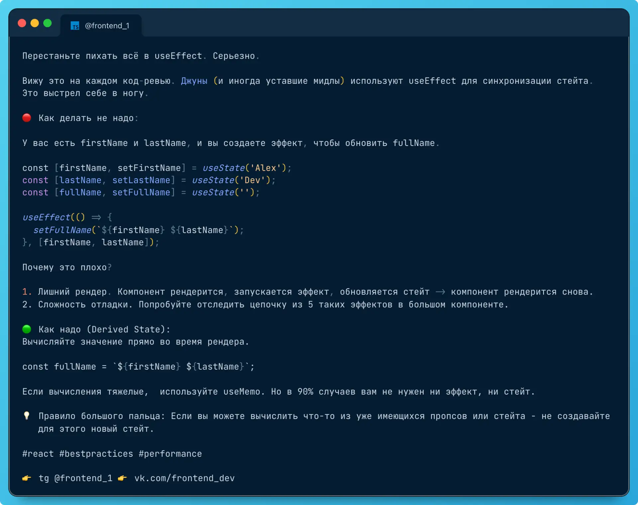Click the question 'Почему это плохо?'
The width and height of the screenshot is (638, 505).
tap(67, 267)
